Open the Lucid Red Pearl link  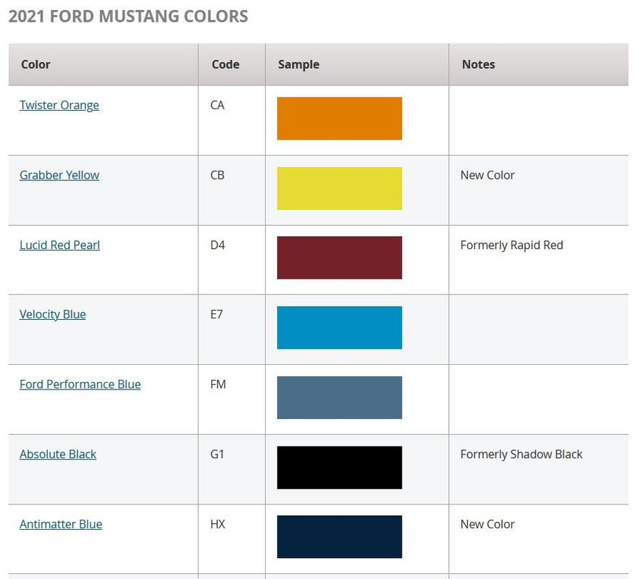point(59,245)
